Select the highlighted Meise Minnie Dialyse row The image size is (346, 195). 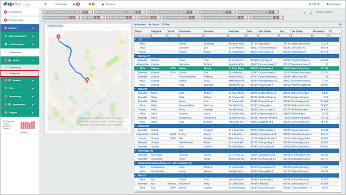coord(237,68)
